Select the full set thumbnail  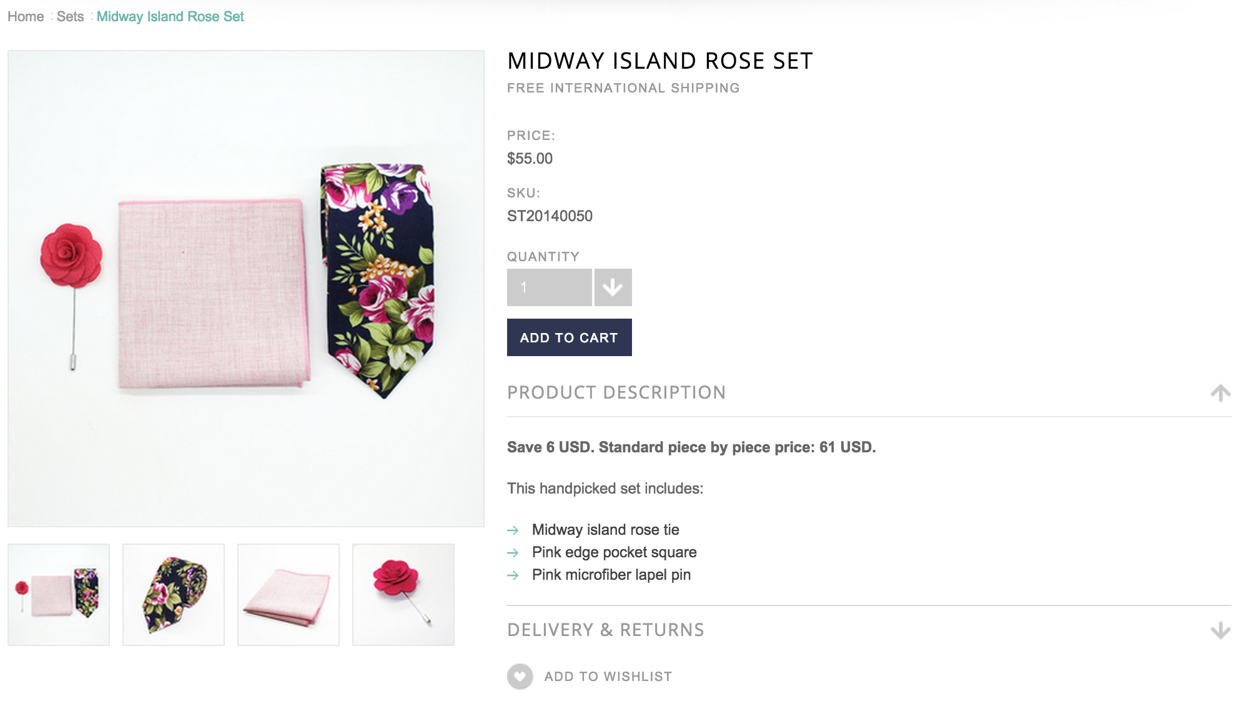tap(59, 595)
